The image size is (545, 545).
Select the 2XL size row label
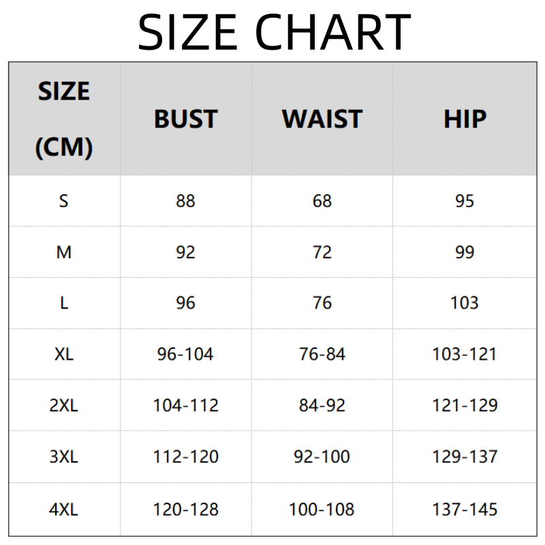(64, 405)
